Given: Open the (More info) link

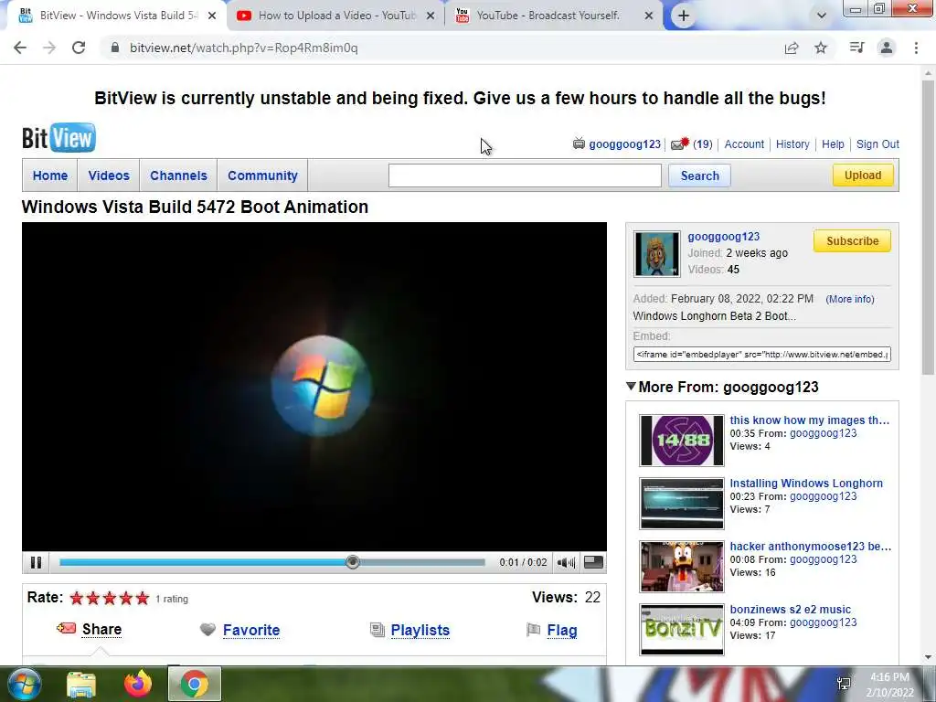Looking at the screenshot, I should [x=849, y=299].
